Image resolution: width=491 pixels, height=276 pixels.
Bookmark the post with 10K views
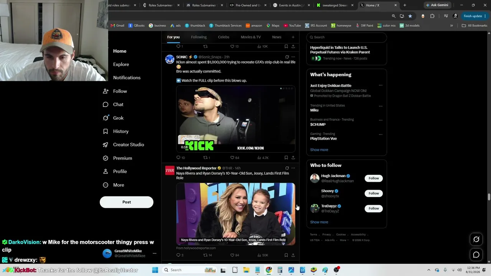pos(286,46)
